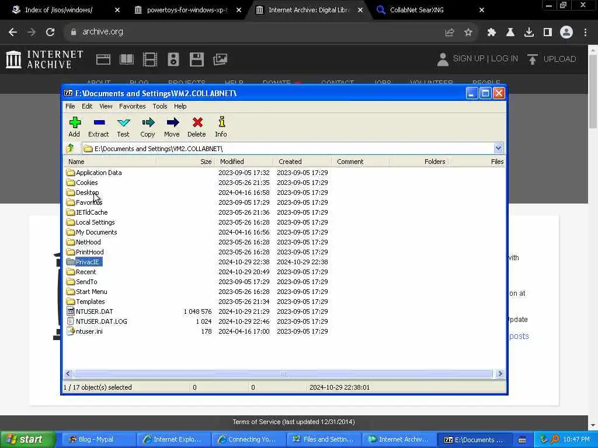Screen dimensions: 598x448
Task: Open the browser downloads icon
Action: 529,33
